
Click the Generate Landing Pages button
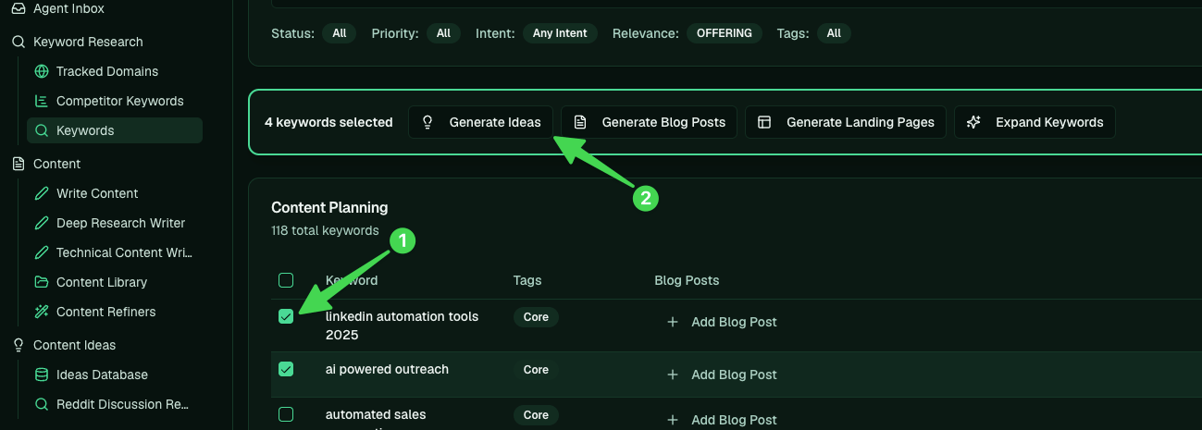coord(846,122)
